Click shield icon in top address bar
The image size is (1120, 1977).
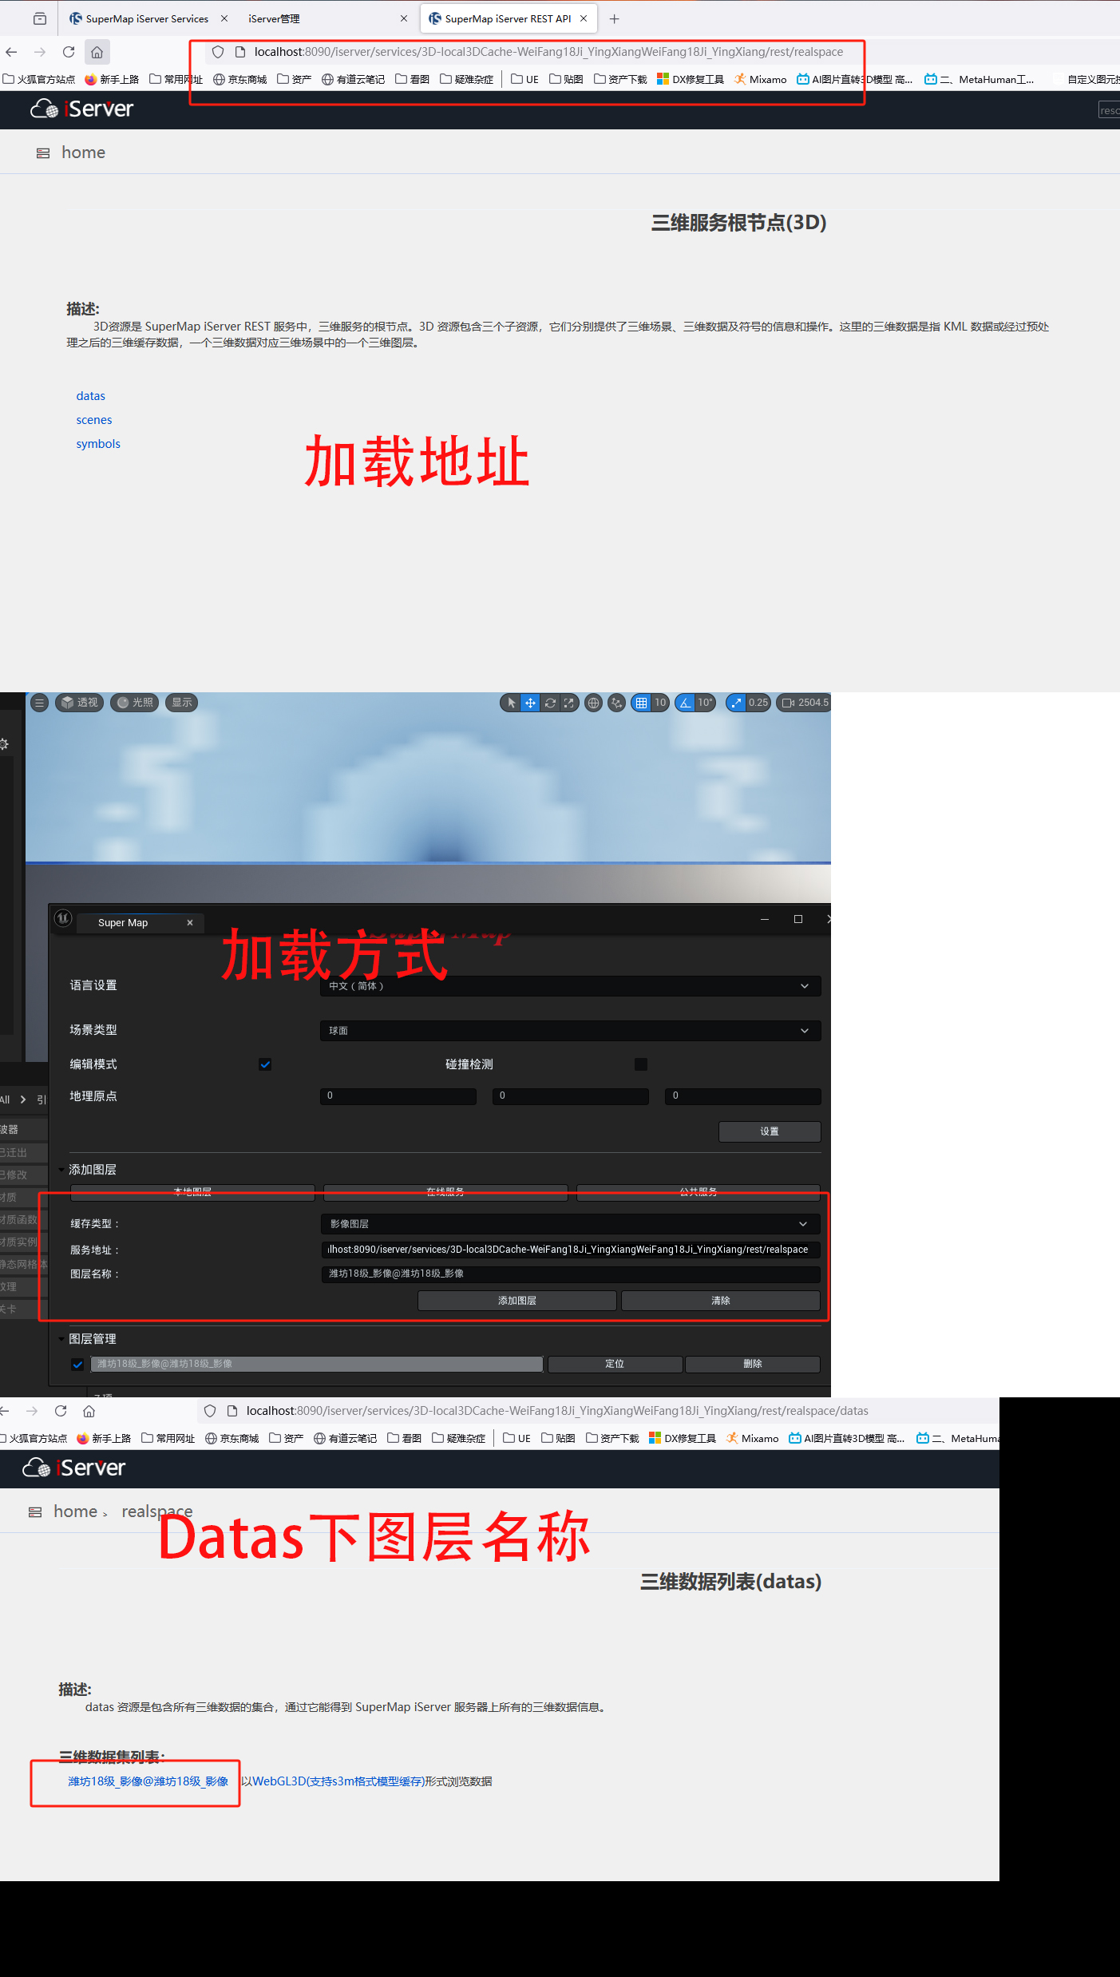pyautogui.click(x=218, y=52)
